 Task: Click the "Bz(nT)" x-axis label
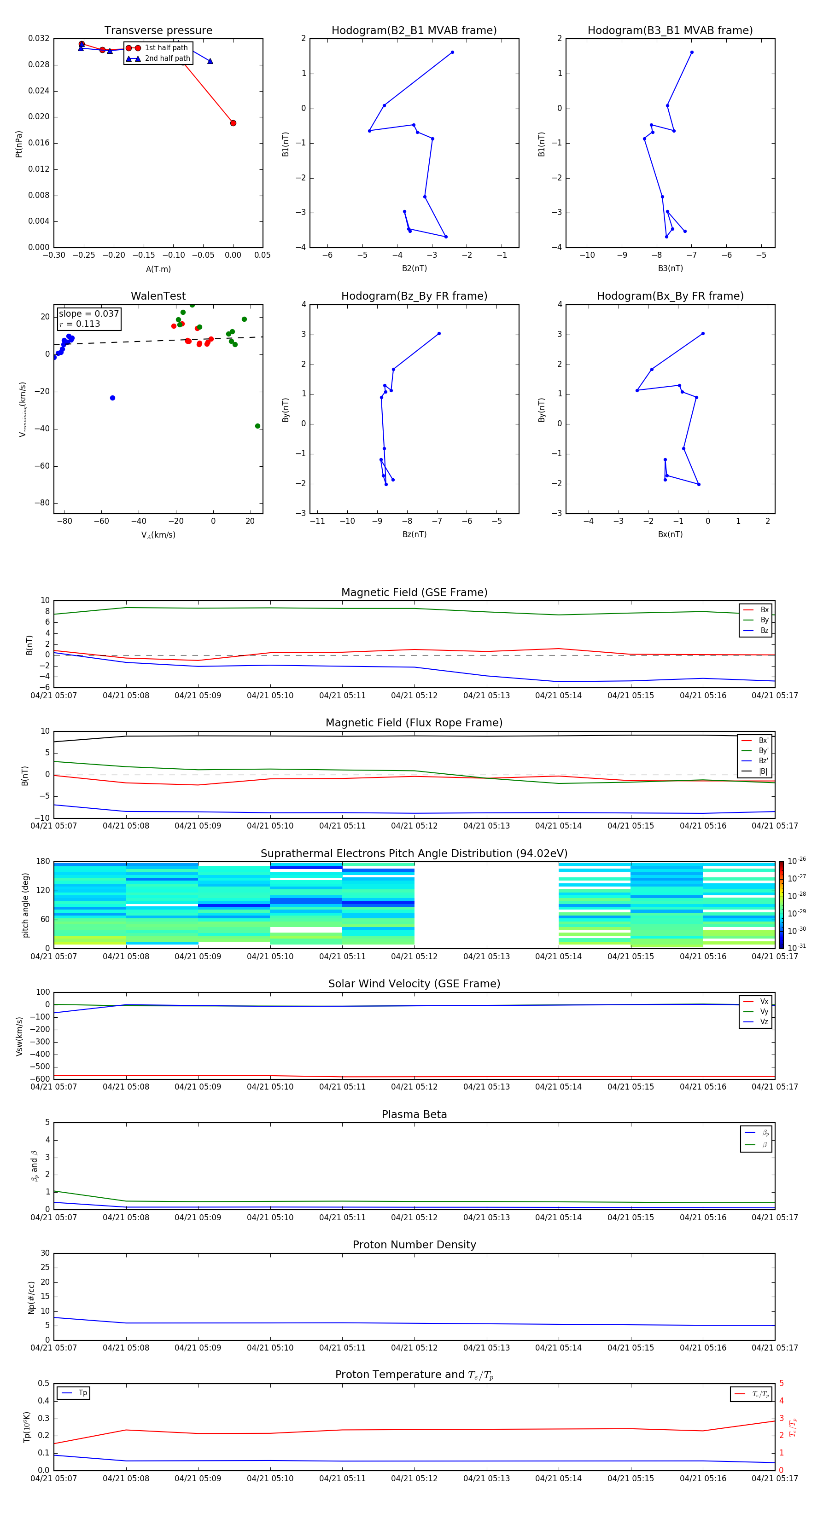[414, 534]
